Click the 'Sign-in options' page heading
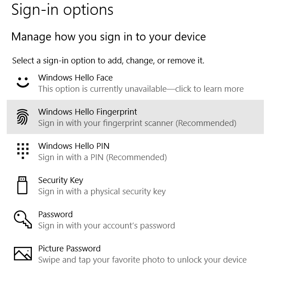The image size is (302, 286). pyautogui.click(x=62, y=10)
